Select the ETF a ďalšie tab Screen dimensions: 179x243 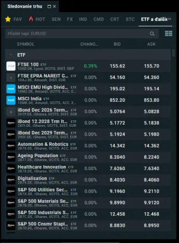tap(154, 19)
